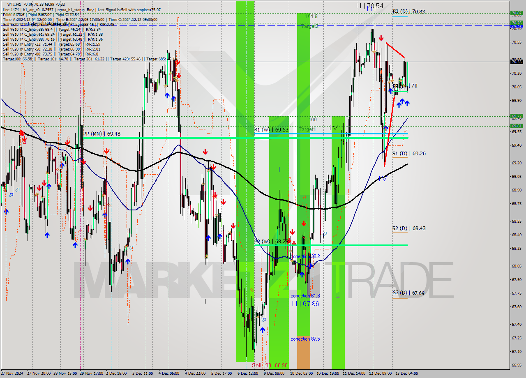The image size is (526, 378).
Task: Click the 'S1 (D) | 69.26' support label
Action: click(x=408, y=153)
